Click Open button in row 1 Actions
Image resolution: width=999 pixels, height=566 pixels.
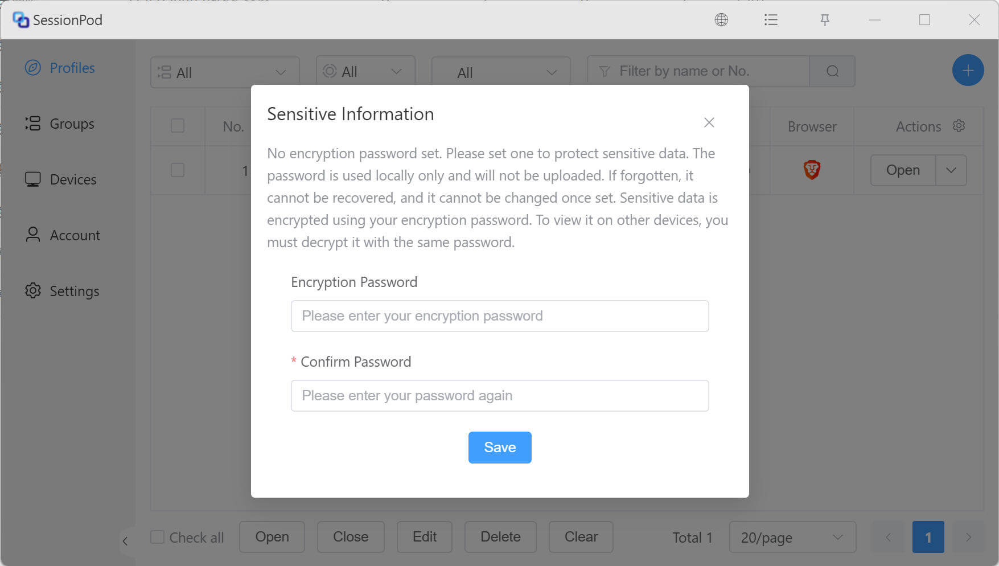tap(903, 170)
